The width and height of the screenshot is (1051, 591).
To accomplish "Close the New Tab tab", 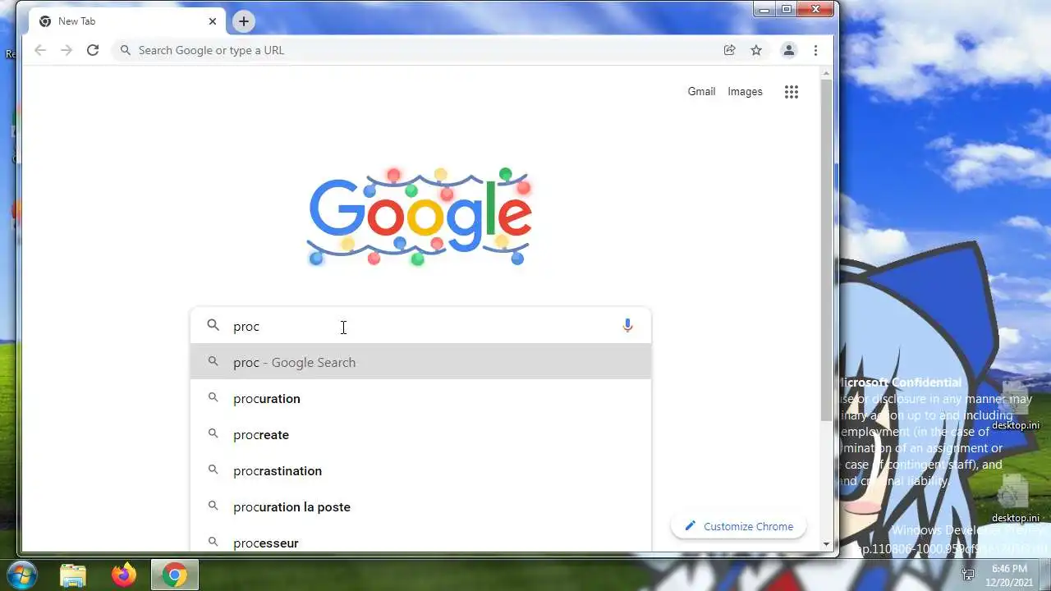I will [x=213, y=21].
